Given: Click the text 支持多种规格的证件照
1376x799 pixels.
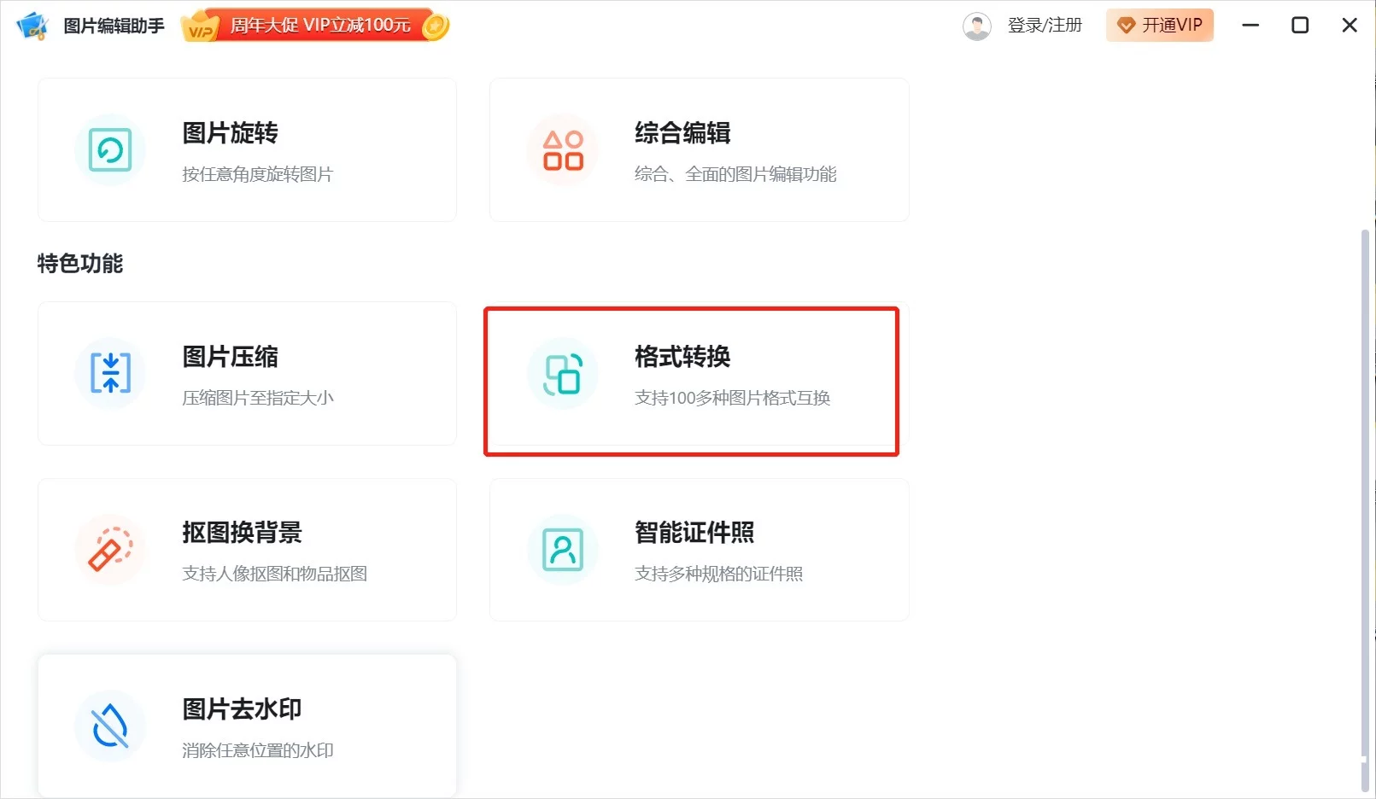Looking at the screenshot, I should tap(718, 574).
